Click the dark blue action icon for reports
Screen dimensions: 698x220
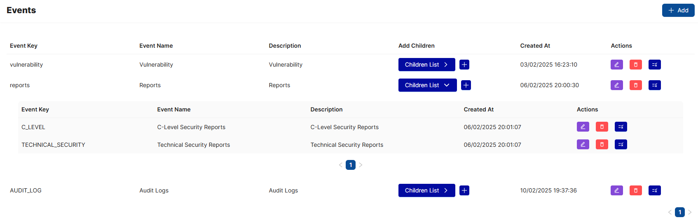[654, 85]
